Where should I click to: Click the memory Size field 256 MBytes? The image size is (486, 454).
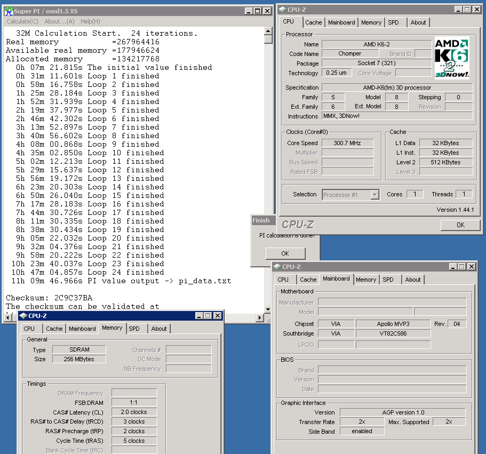pos(79,359)
